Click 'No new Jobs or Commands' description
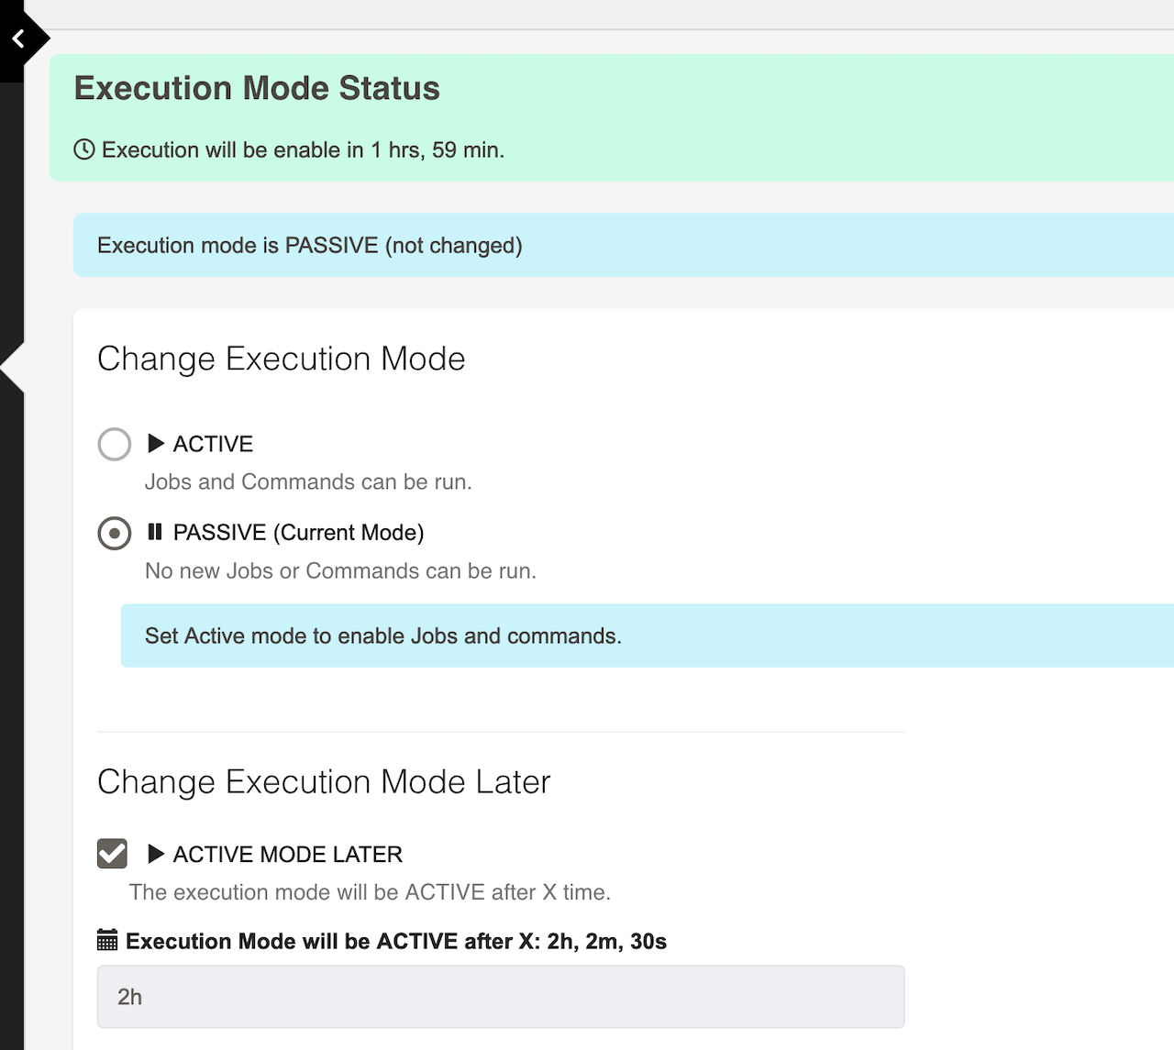Viewport: 1174px width, 1050px height. (x=340, y=571)
